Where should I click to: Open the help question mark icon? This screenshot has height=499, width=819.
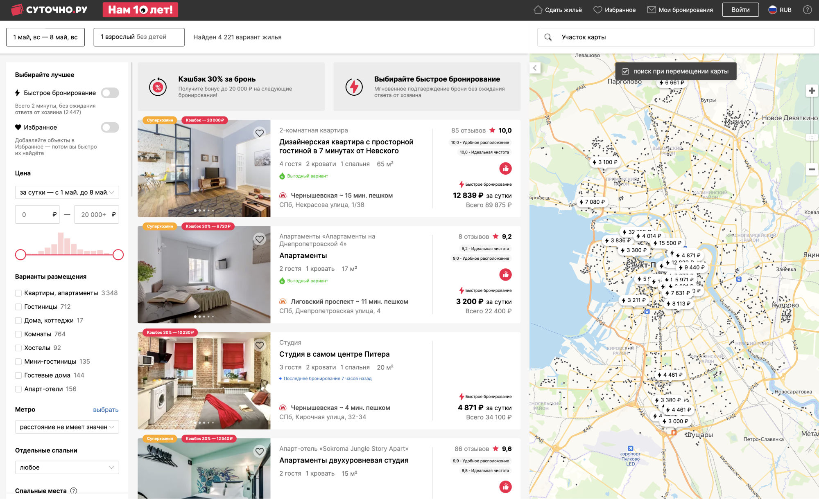pos(807,10)
